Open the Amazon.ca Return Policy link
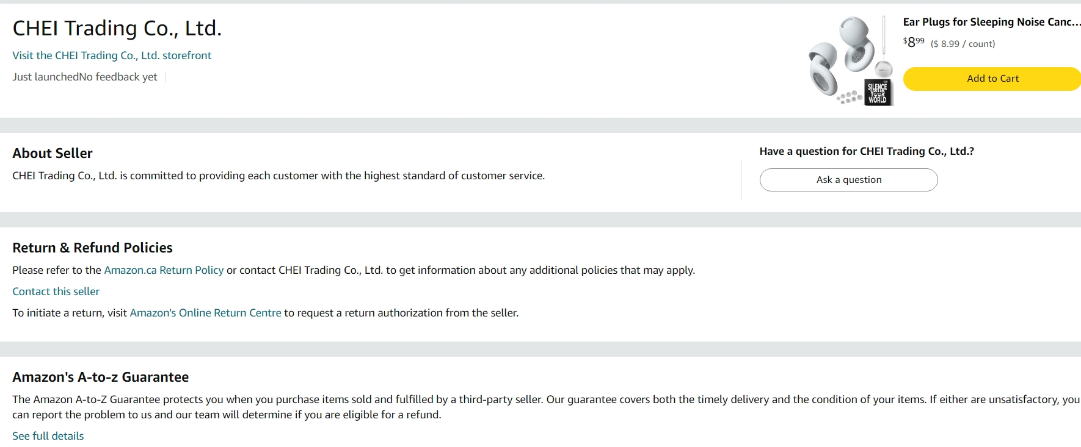This screenshot has width=1081, height=447. (x=164, y=270)
